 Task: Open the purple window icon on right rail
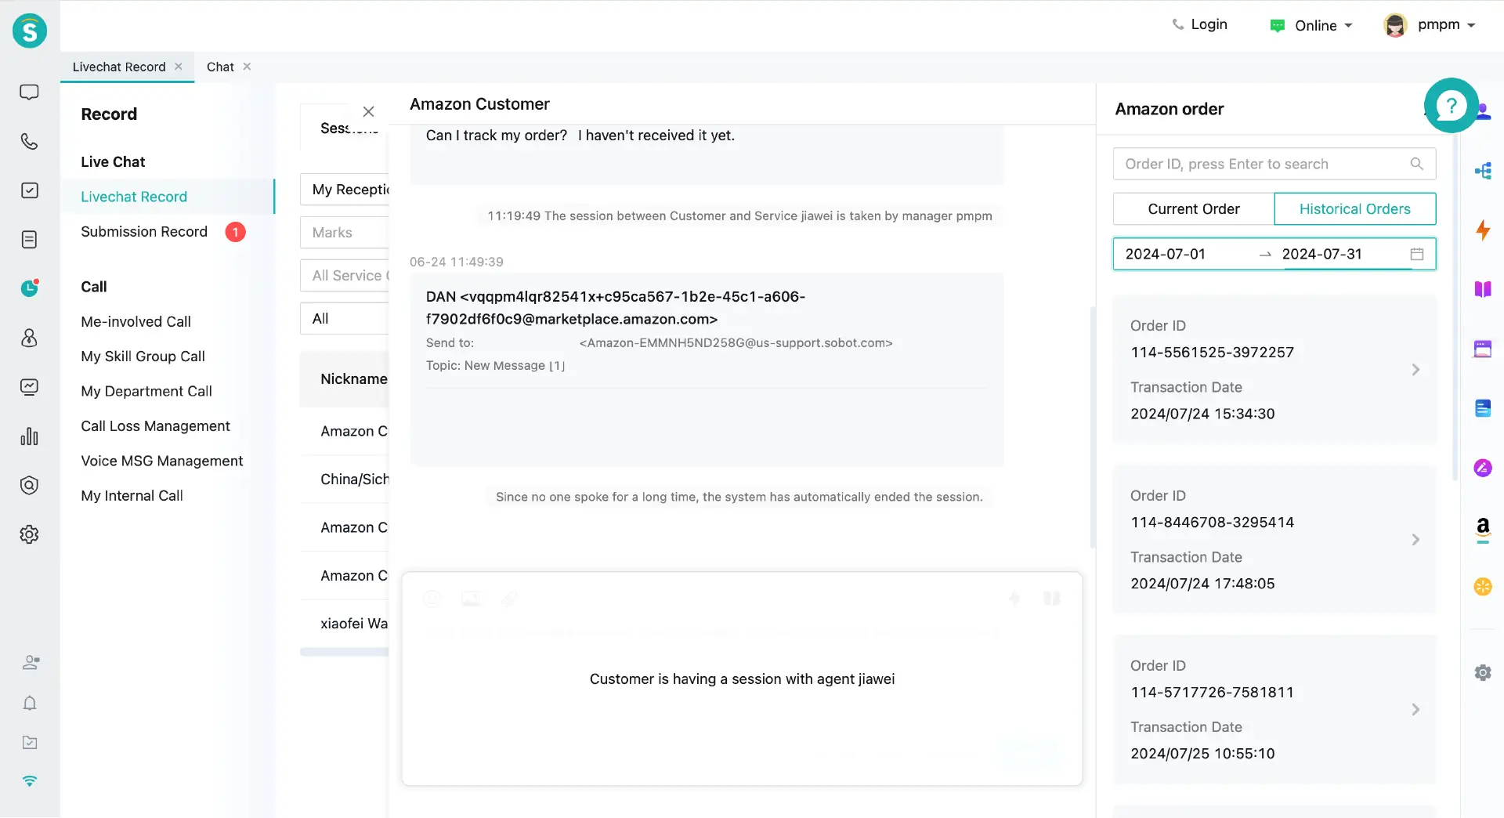click(1483, 349)
